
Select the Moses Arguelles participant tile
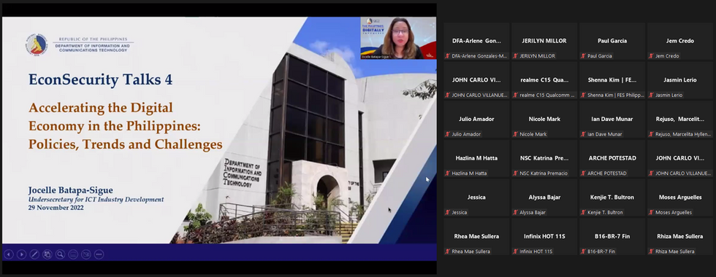point(680,198)
